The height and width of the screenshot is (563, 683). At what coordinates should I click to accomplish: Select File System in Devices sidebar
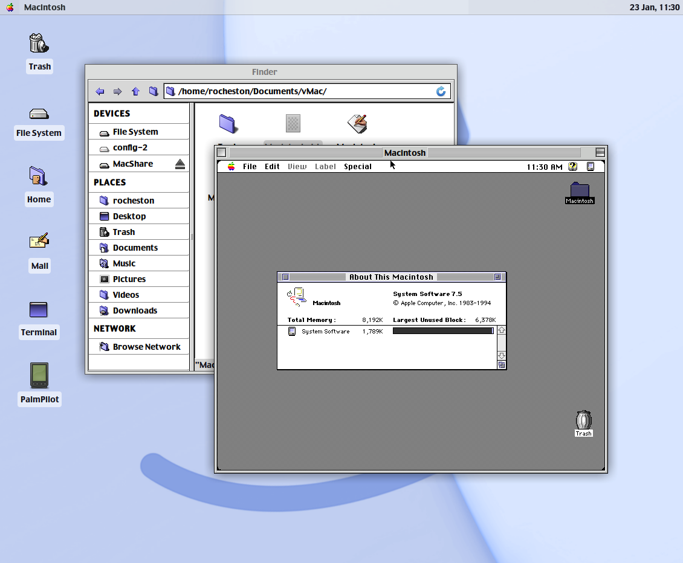(x=138, y=132)
